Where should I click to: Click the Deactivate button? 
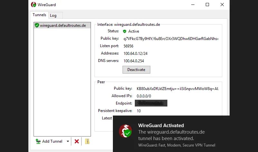pyautogui.click(x=136, y=70)
